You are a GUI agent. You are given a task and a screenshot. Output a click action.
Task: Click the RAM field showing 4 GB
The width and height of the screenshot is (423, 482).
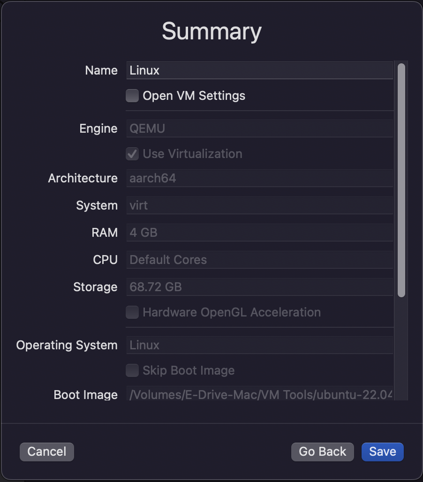tap(260, 233)
